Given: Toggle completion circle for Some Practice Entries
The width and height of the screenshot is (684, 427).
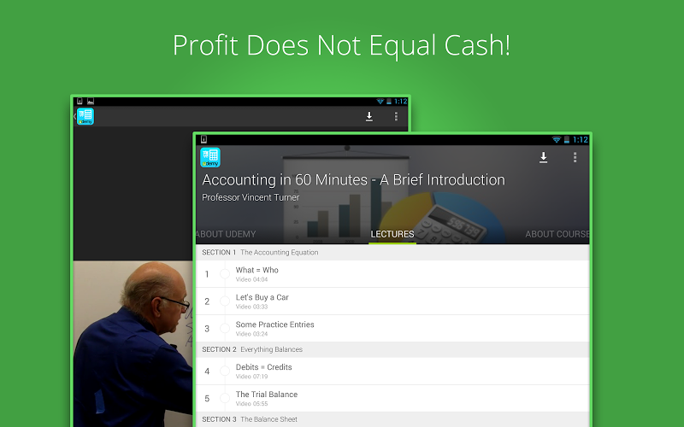Looking at the screenshot, I should pos(225,329).
